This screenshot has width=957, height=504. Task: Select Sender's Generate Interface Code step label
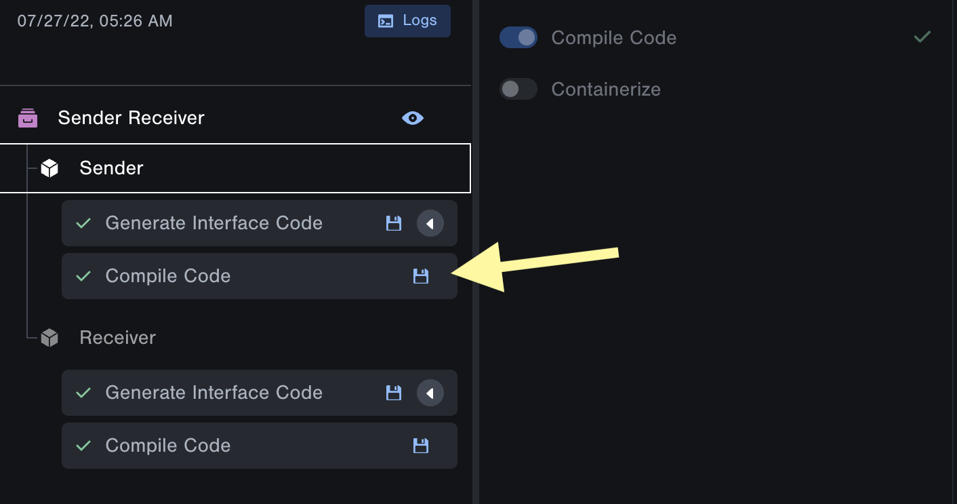213,223
